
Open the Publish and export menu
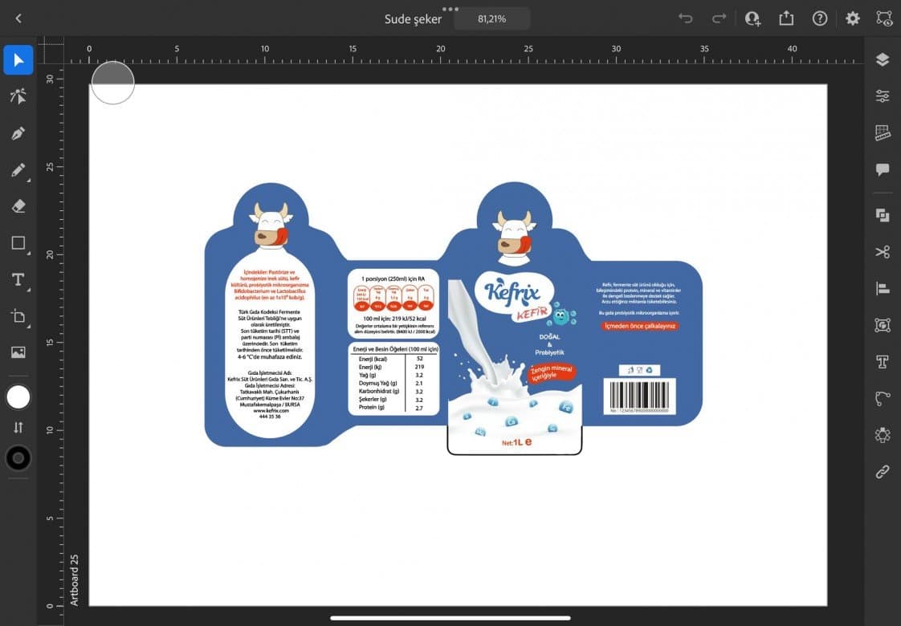[x=786, y=18]
